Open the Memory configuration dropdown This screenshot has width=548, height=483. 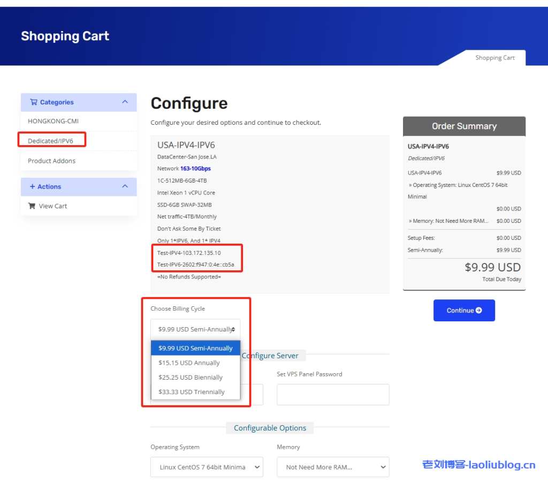point(333,467)
